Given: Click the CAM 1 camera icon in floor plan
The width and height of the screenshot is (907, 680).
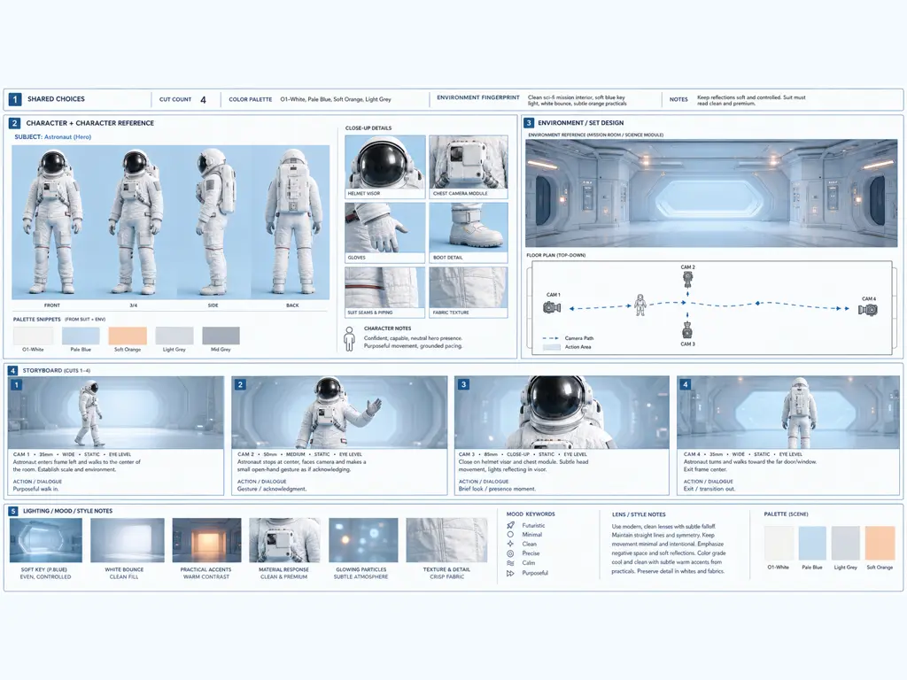Looking at the screenshot, I should (x=552, y=307).
